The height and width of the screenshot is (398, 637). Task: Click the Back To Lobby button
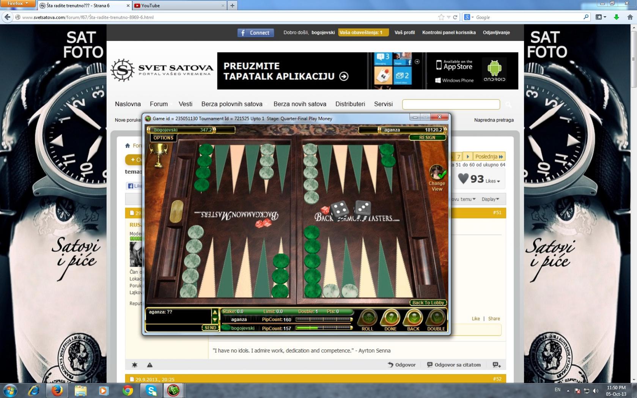(x=428, y=303)
